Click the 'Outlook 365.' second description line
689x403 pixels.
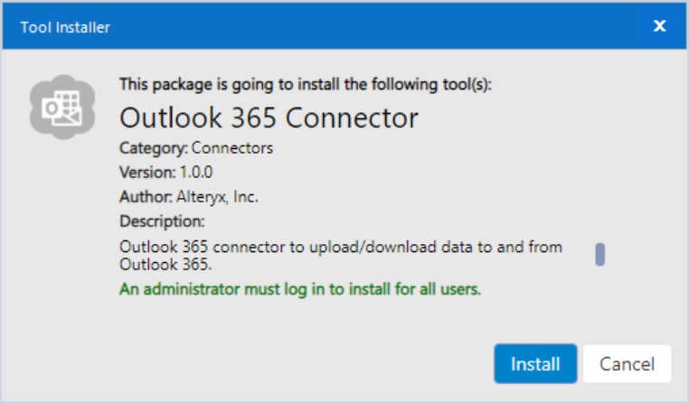[x=165, y=264]
